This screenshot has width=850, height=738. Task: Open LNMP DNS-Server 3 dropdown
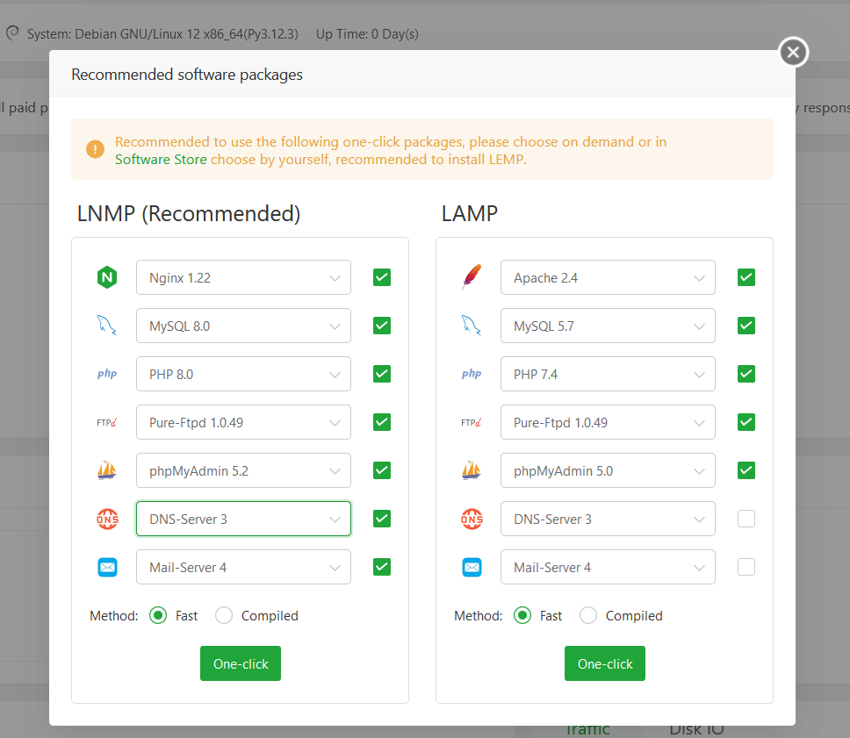pyautogui.click(x=243, y=519)
